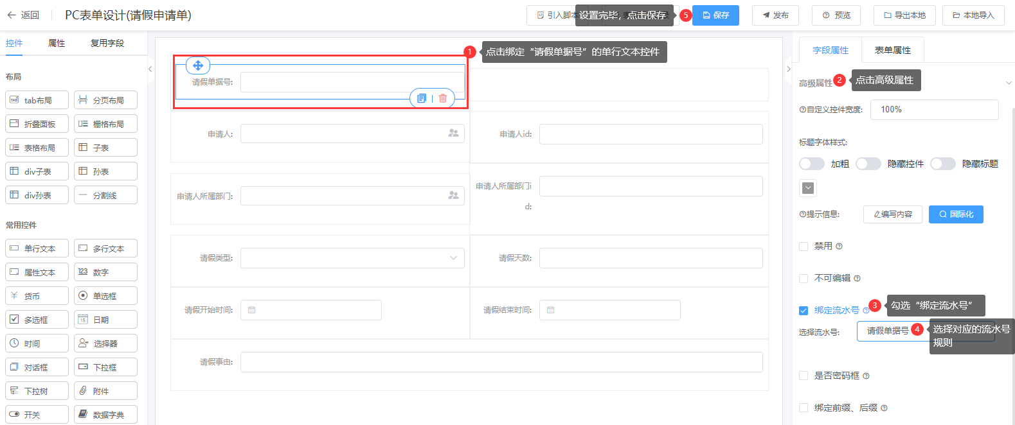The image size is (1015, 425).
Task: Click the 保存 button
Action: click(x=715, y=15)
